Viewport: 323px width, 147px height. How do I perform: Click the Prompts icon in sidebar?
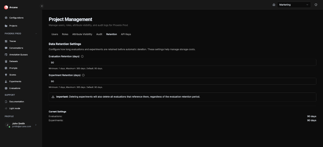[x=6, y=68]
